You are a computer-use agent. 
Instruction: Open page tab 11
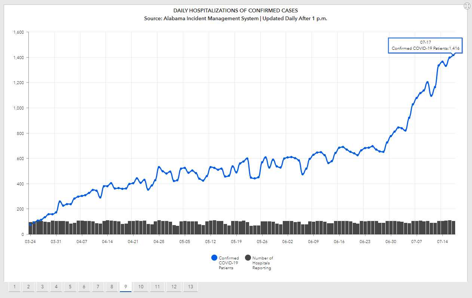(157, 287)
